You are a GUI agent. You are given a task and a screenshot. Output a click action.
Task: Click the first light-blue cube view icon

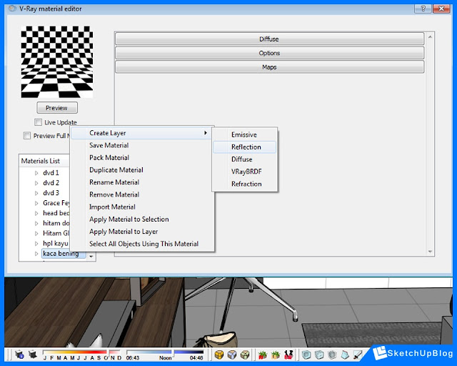[306, 355]
